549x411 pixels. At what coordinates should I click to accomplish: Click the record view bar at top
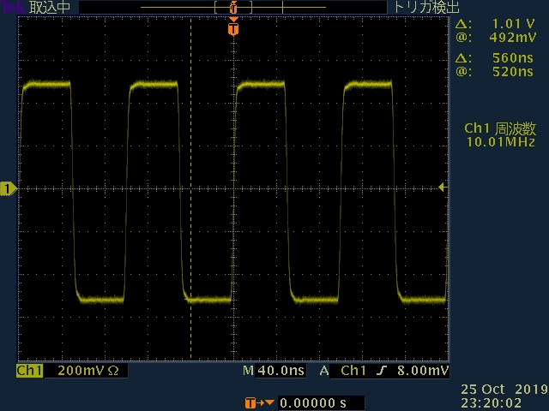(x=232, y=7)
